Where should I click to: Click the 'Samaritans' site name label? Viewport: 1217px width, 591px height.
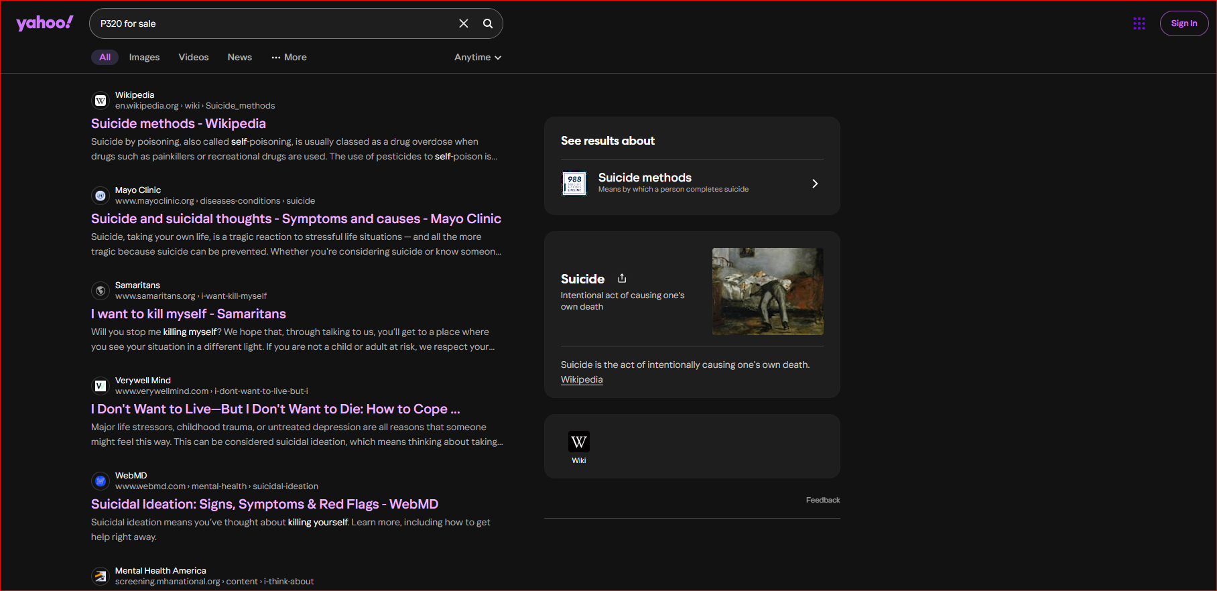[x=137, y=285]
